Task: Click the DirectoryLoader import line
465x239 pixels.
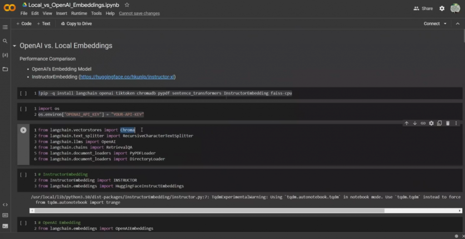Action: [102, 159]
